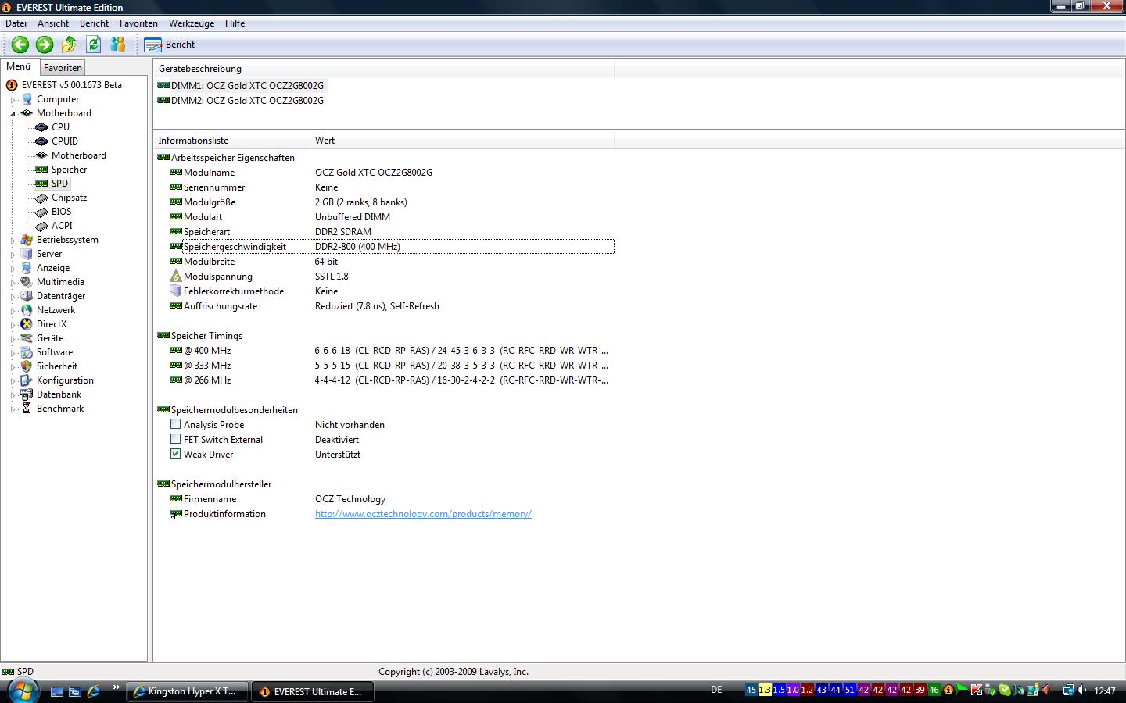Click the 12:47 taskbar clock

pos(1105,691)
